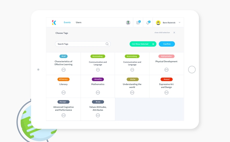
Task: Open the reports icon with badge
Action: coord(138,22)
